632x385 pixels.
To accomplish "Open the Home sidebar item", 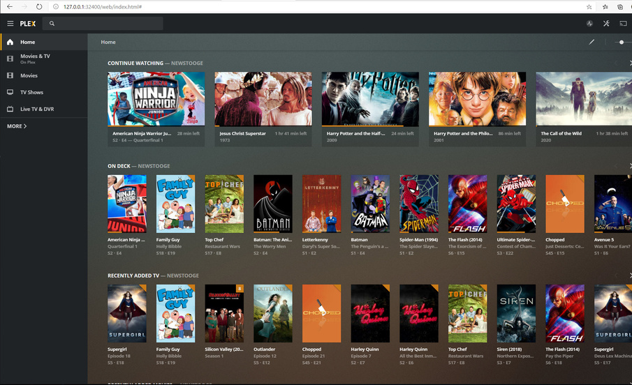I will pos(44,42).
